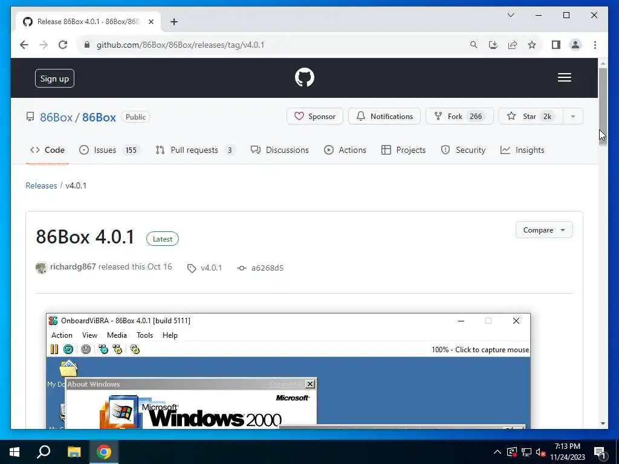Click richardg867 avatar image
Image resolution: width=619 pixels, height=464 pixels.
(x=42, y=268)
